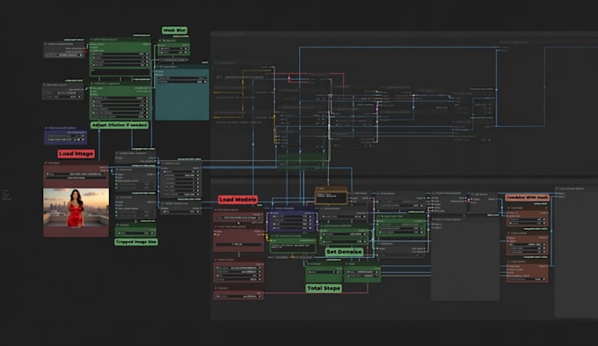Screen dimensions: 598x346
Task: Open the dropdown in the bottom dark-red single-widget node
Action: pyautogui.click(x=238, y=296)
